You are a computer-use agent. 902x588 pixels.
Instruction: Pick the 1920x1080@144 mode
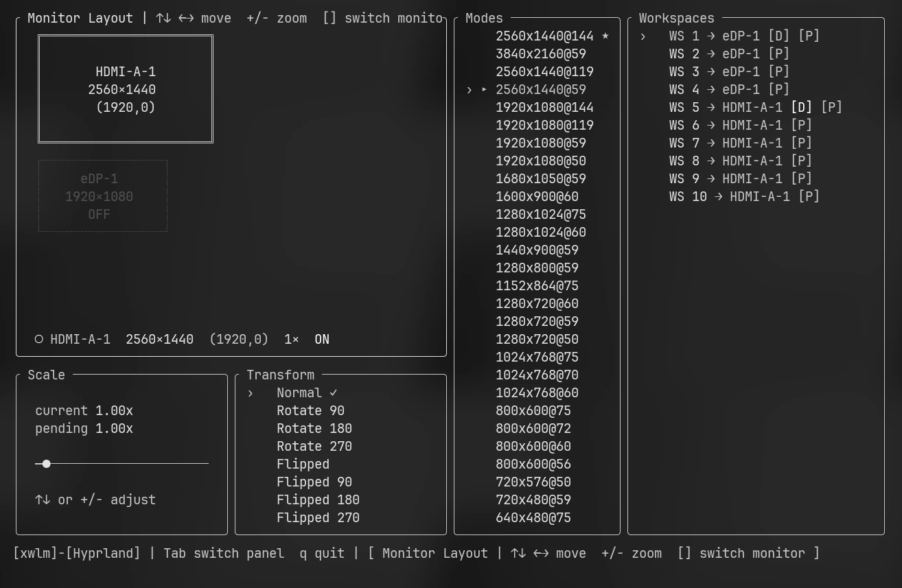pos(544,107)
